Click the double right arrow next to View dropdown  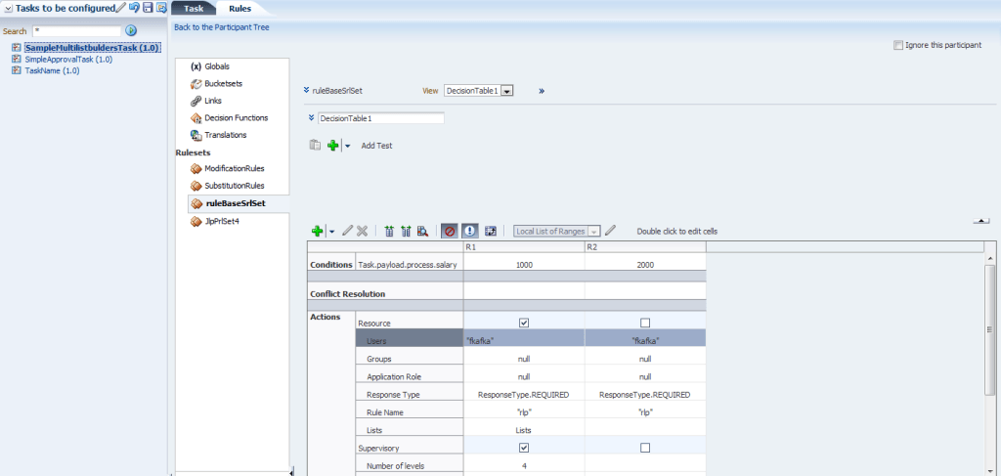(542, 91)
